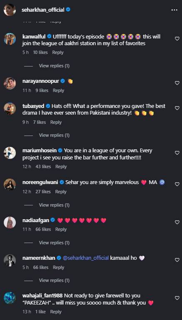Like tubasyed's comment with heart icon

tap(177, 108)
